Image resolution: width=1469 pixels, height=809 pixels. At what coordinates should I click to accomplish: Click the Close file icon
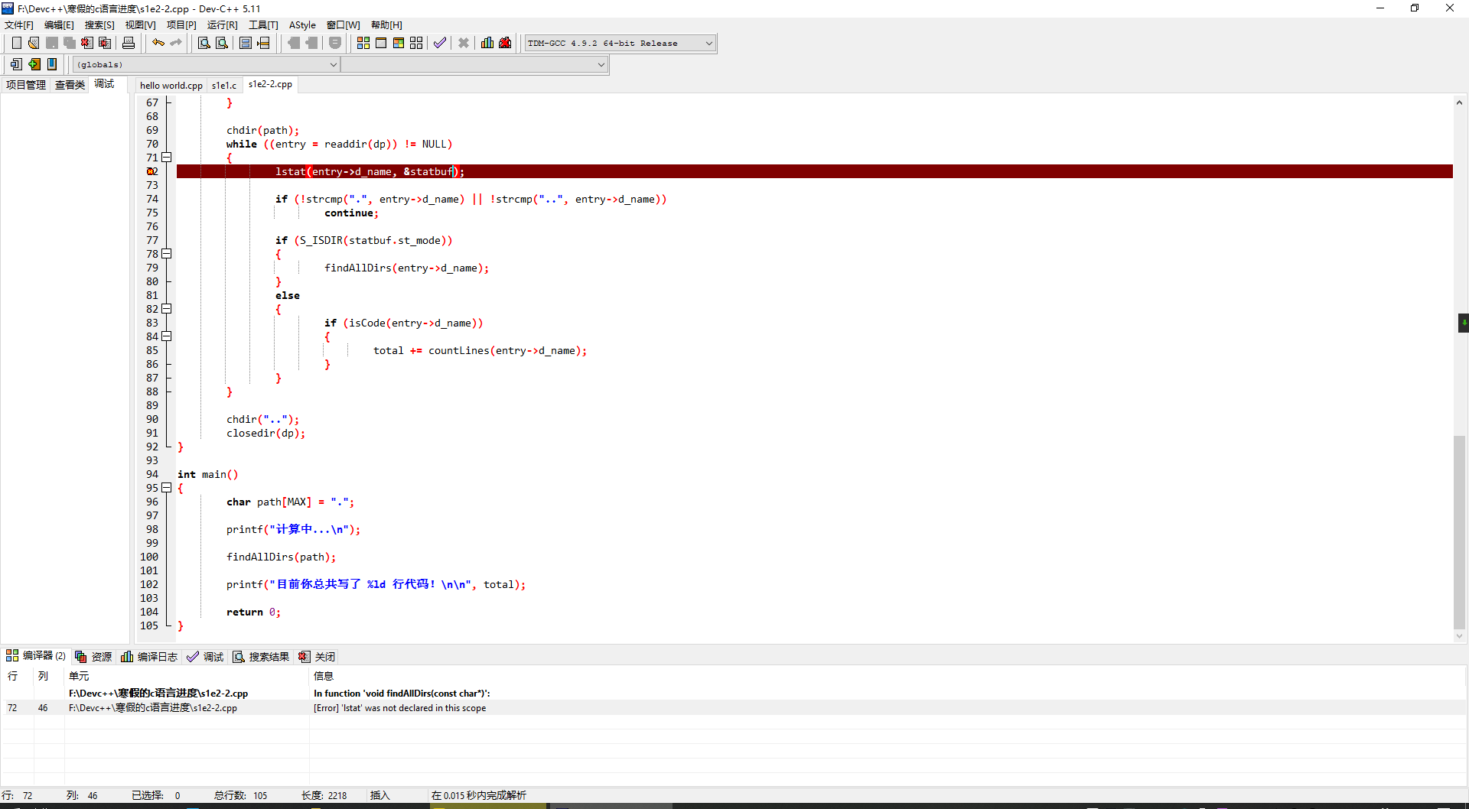point(87,43)
